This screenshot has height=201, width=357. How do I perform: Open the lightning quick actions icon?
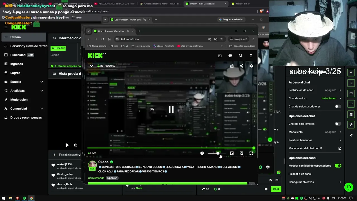point(351,73)
